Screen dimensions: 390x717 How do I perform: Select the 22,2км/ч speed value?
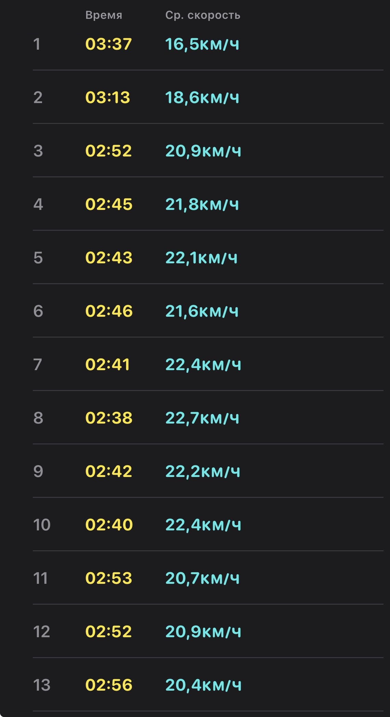point(203,471)
